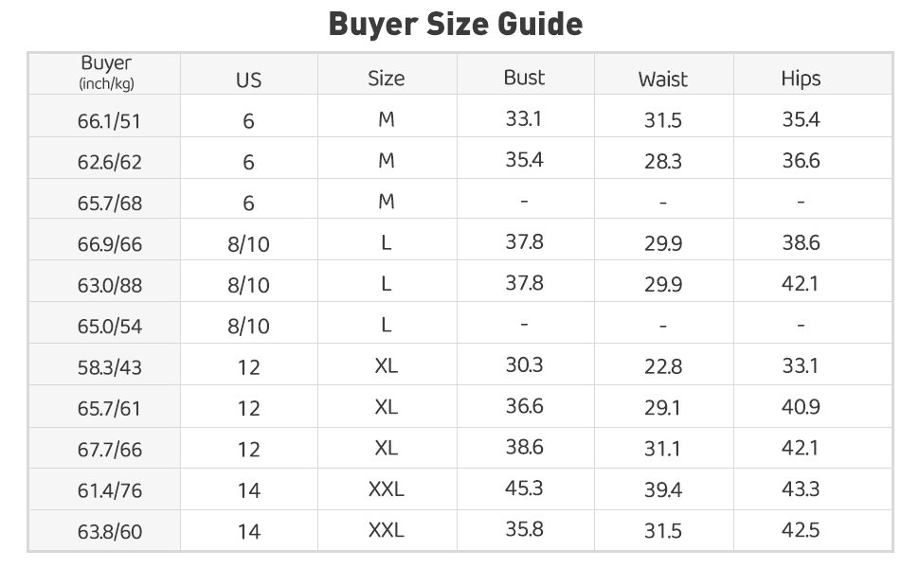The width and height of the screenshot is (919, 568).
Task: Select bust value 45.3 in XXL row
Action: coord(524,488)
